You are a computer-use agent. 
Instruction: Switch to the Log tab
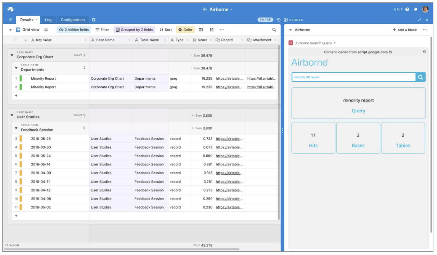pyautogui.click(x=48, y=20)
